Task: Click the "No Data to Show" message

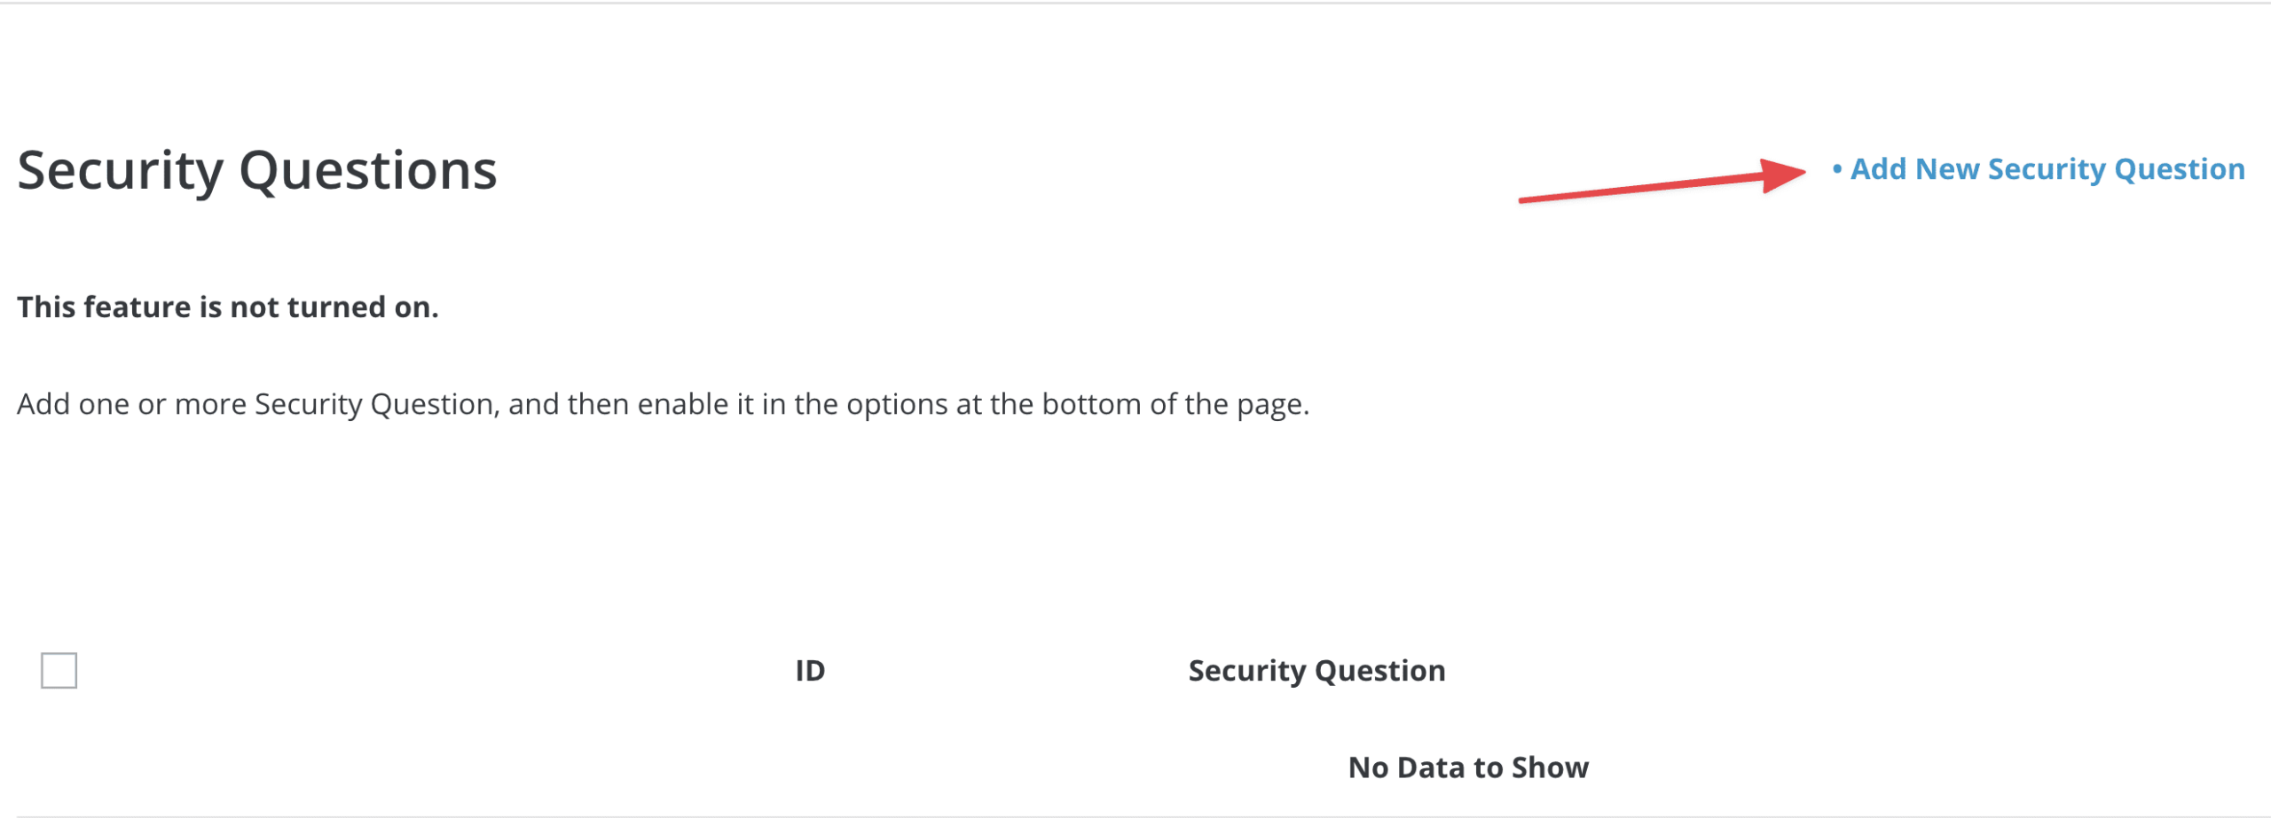Action: click(x=1468, y=767)
